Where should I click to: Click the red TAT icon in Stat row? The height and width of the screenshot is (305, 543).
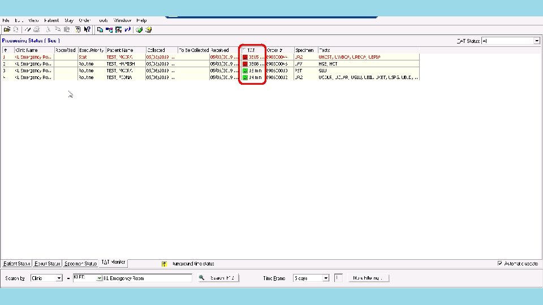point(245,57)
